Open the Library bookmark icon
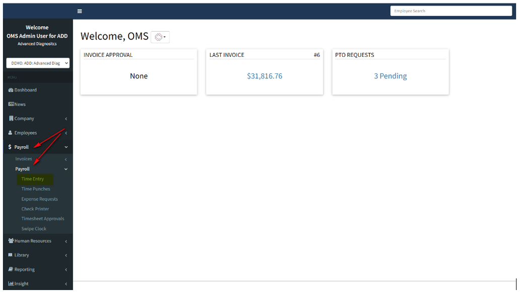Viewport: 520px width, 292px height. (11, 255)
